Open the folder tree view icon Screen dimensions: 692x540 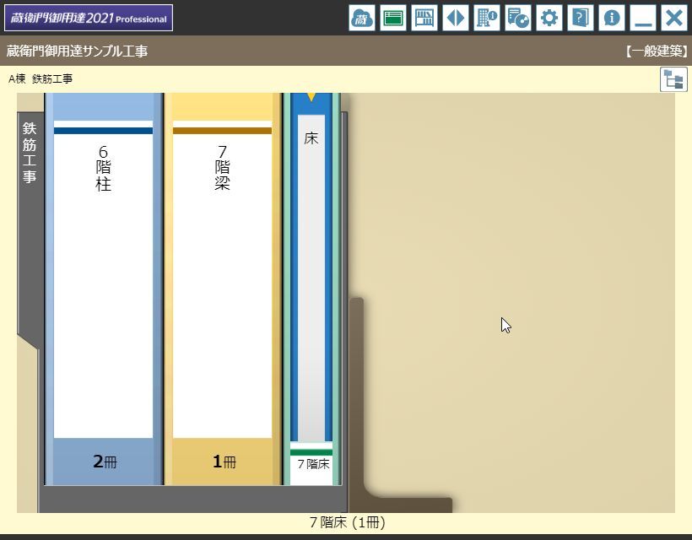(x=673, y=79)
